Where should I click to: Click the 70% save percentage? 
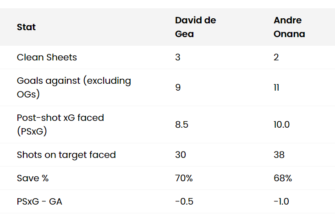pos(184,178)
